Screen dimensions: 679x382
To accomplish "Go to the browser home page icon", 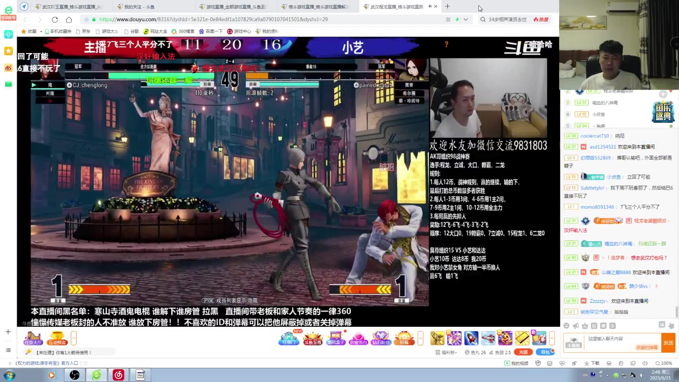I will (69, 19).
